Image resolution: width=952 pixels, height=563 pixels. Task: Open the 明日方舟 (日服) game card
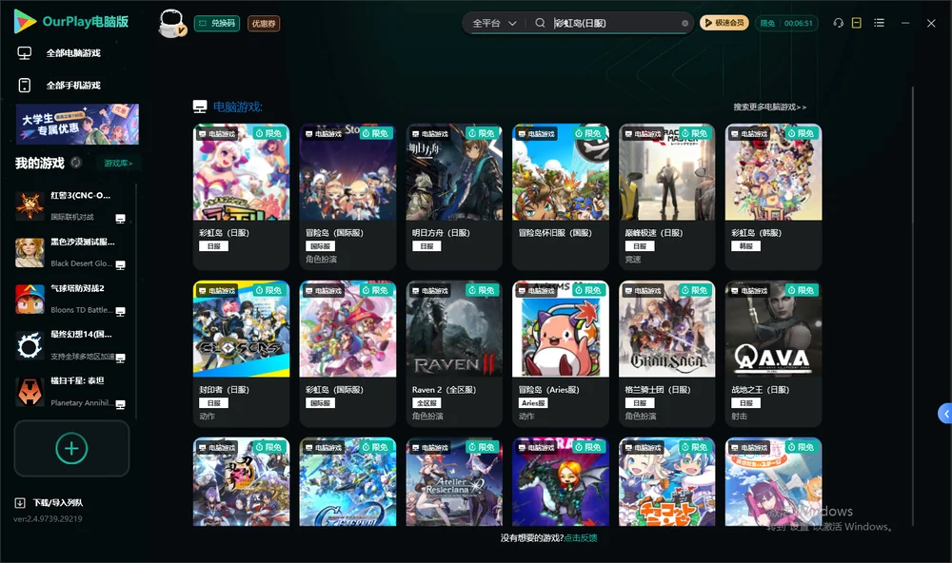click(454, 197)
